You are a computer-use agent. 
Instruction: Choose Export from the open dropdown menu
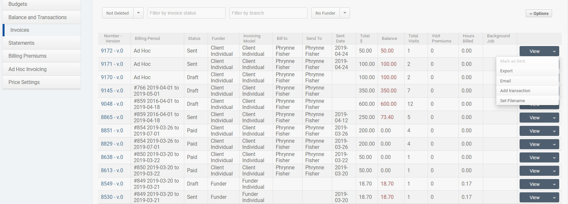click(x=506, y=71)
